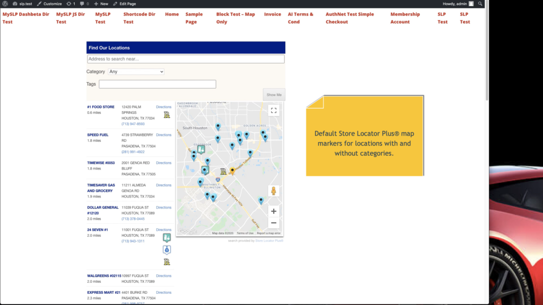Open the comments bubble icon
Screen dimensions: 543x305
coord(82,4)
